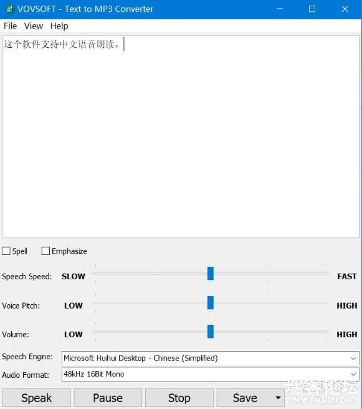Screen dimensions: 362x409
Task: Open the File menu
Action: [10, 26]
